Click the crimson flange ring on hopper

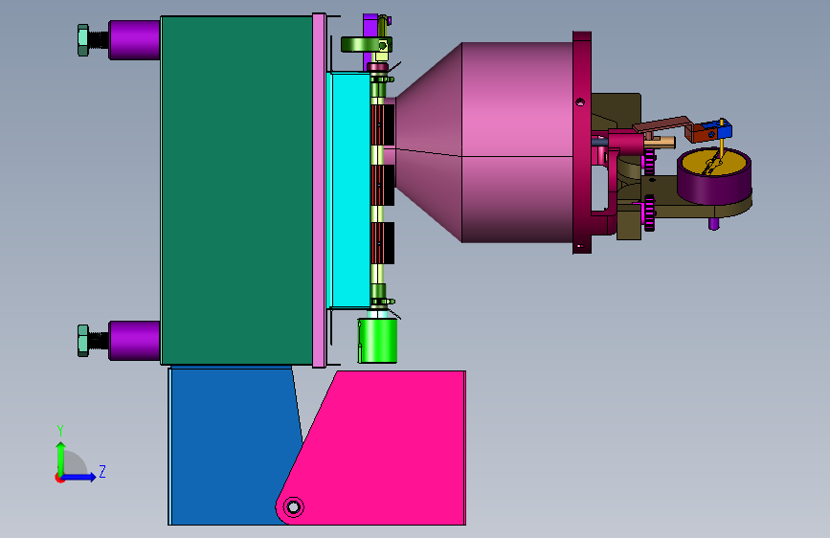click(x=582, y=143)
